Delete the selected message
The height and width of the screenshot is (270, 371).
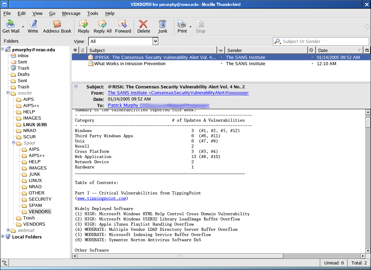(x=144, y=26)
